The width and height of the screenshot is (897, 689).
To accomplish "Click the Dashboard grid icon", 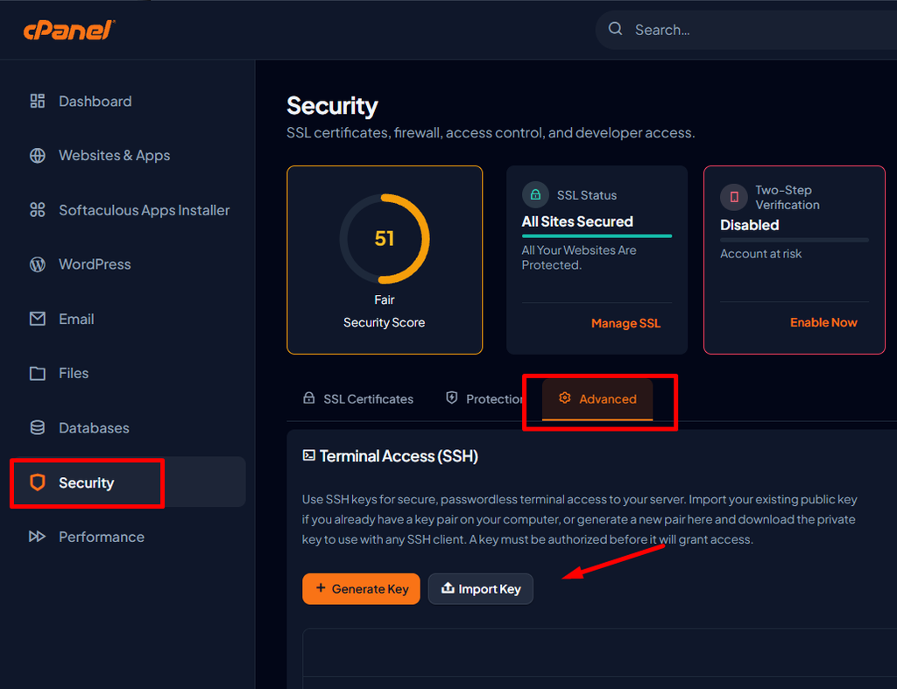I will pyautogui.click(x=37, y=102).
